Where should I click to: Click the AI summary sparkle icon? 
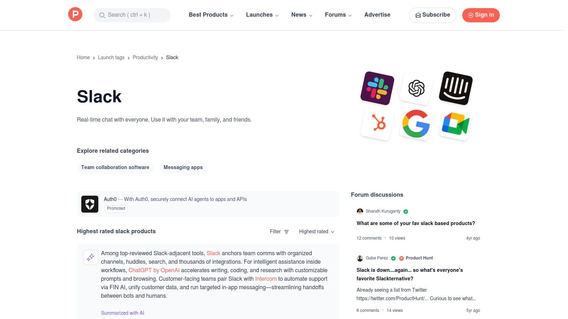(x=91, y=257)
